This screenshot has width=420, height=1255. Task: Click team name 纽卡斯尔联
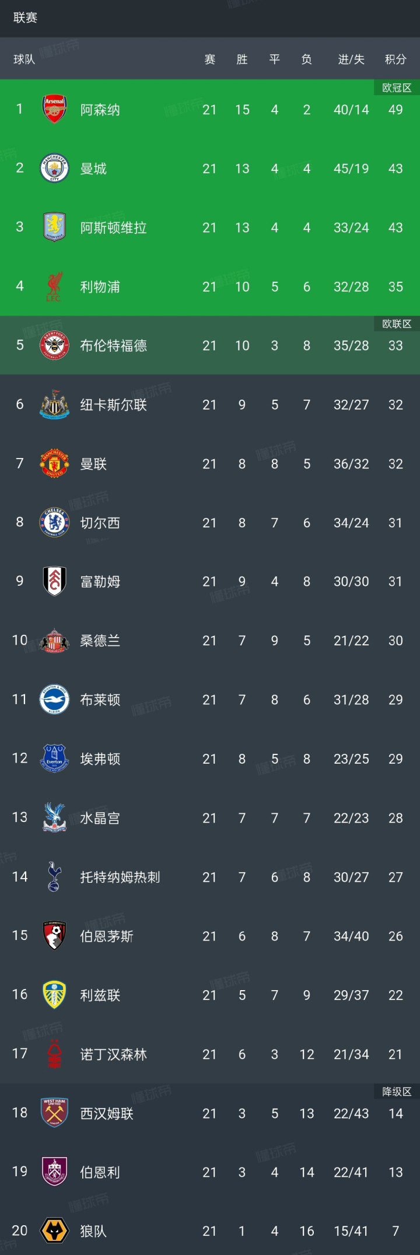tap(114, 405)
